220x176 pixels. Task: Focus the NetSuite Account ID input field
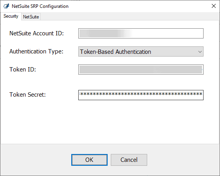141,33
